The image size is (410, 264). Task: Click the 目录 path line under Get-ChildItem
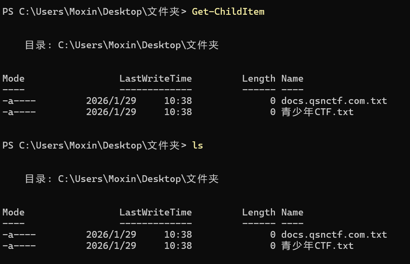[122, 45]
